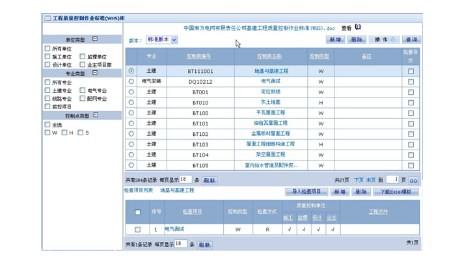The image size is (475, 260).
Task: Click the 导入检查项目 button
Action: [x=306, y=192]
